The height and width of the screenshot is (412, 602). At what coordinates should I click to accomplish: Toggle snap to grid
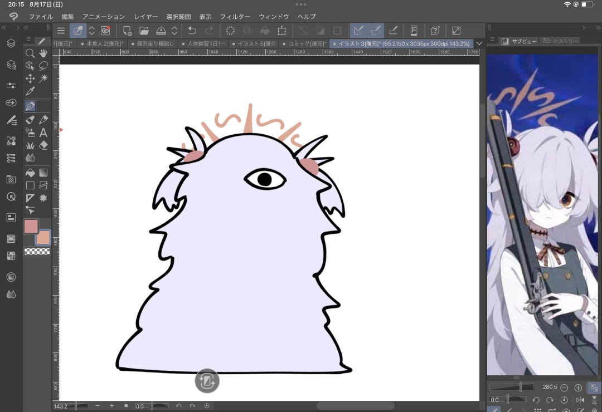393,31
